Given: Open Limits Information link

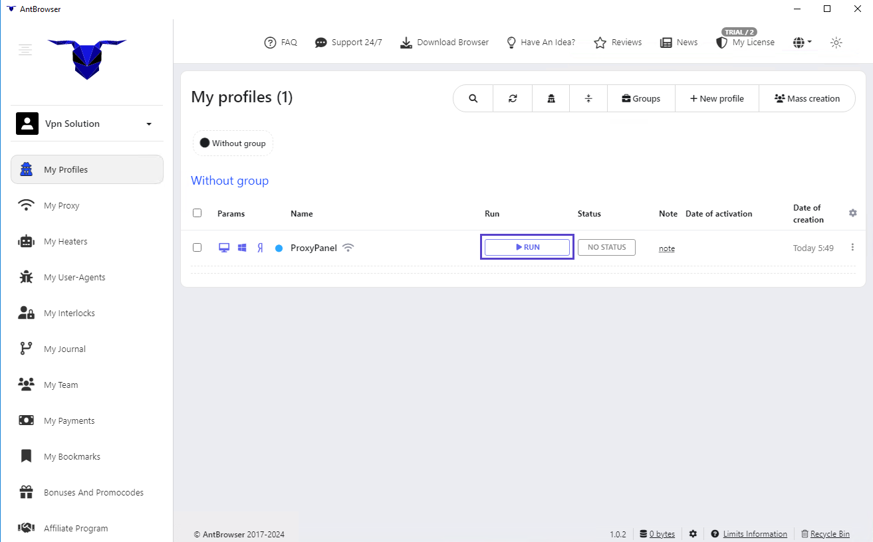Looking at the screenshot, I should click(x=755, y=533).
